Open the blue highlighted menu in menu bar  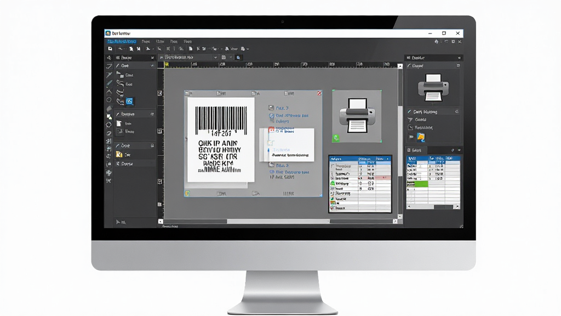[x=122, y=42]
